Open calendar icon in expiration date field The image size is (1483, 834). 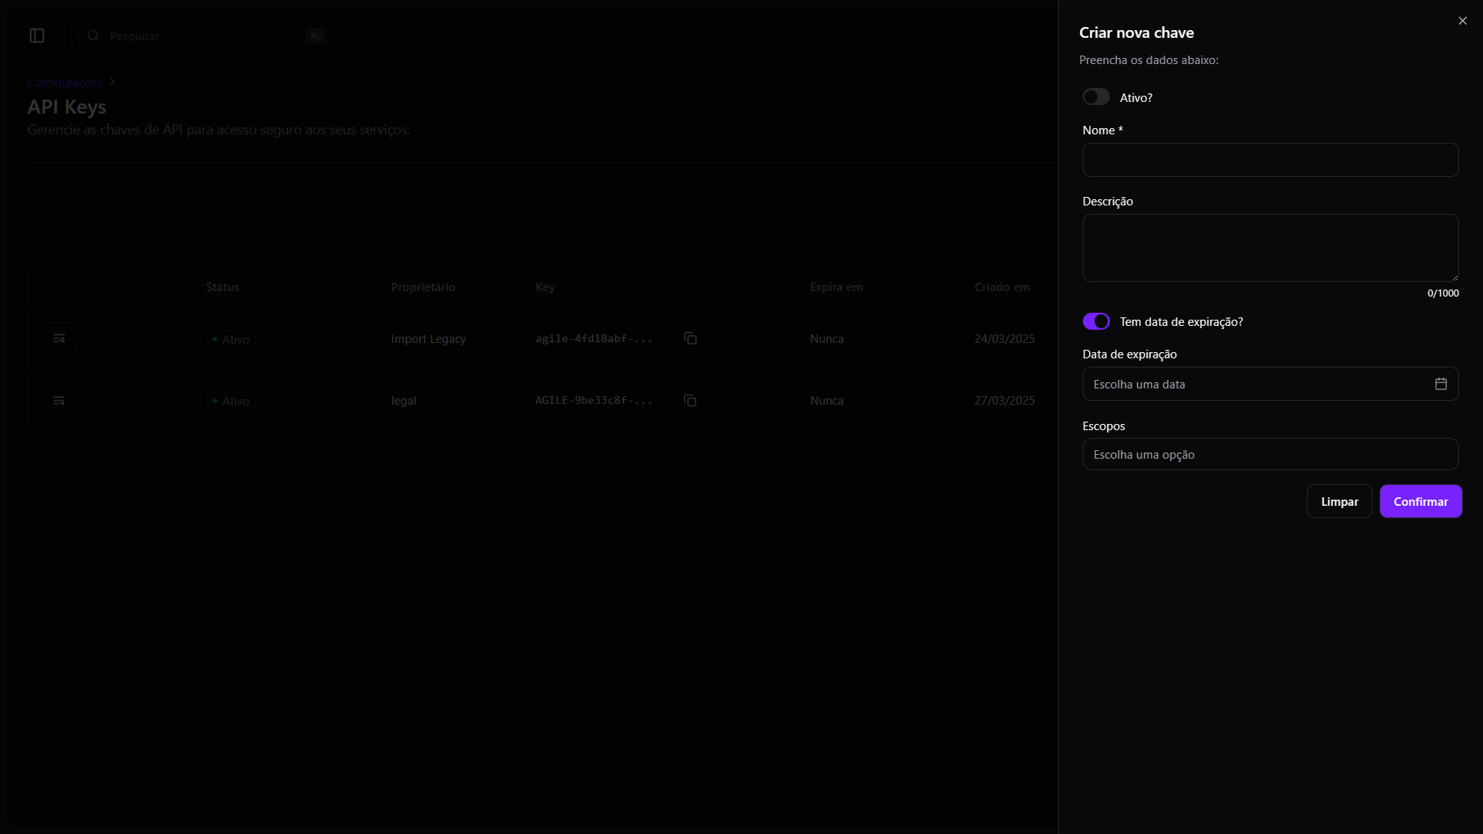pos(1441,384)
